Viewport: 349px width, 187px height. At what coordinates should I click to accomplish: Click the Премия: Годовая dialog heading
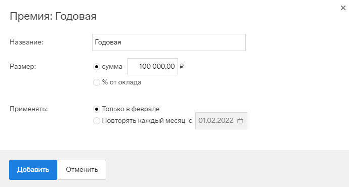(x=53, y=16)
